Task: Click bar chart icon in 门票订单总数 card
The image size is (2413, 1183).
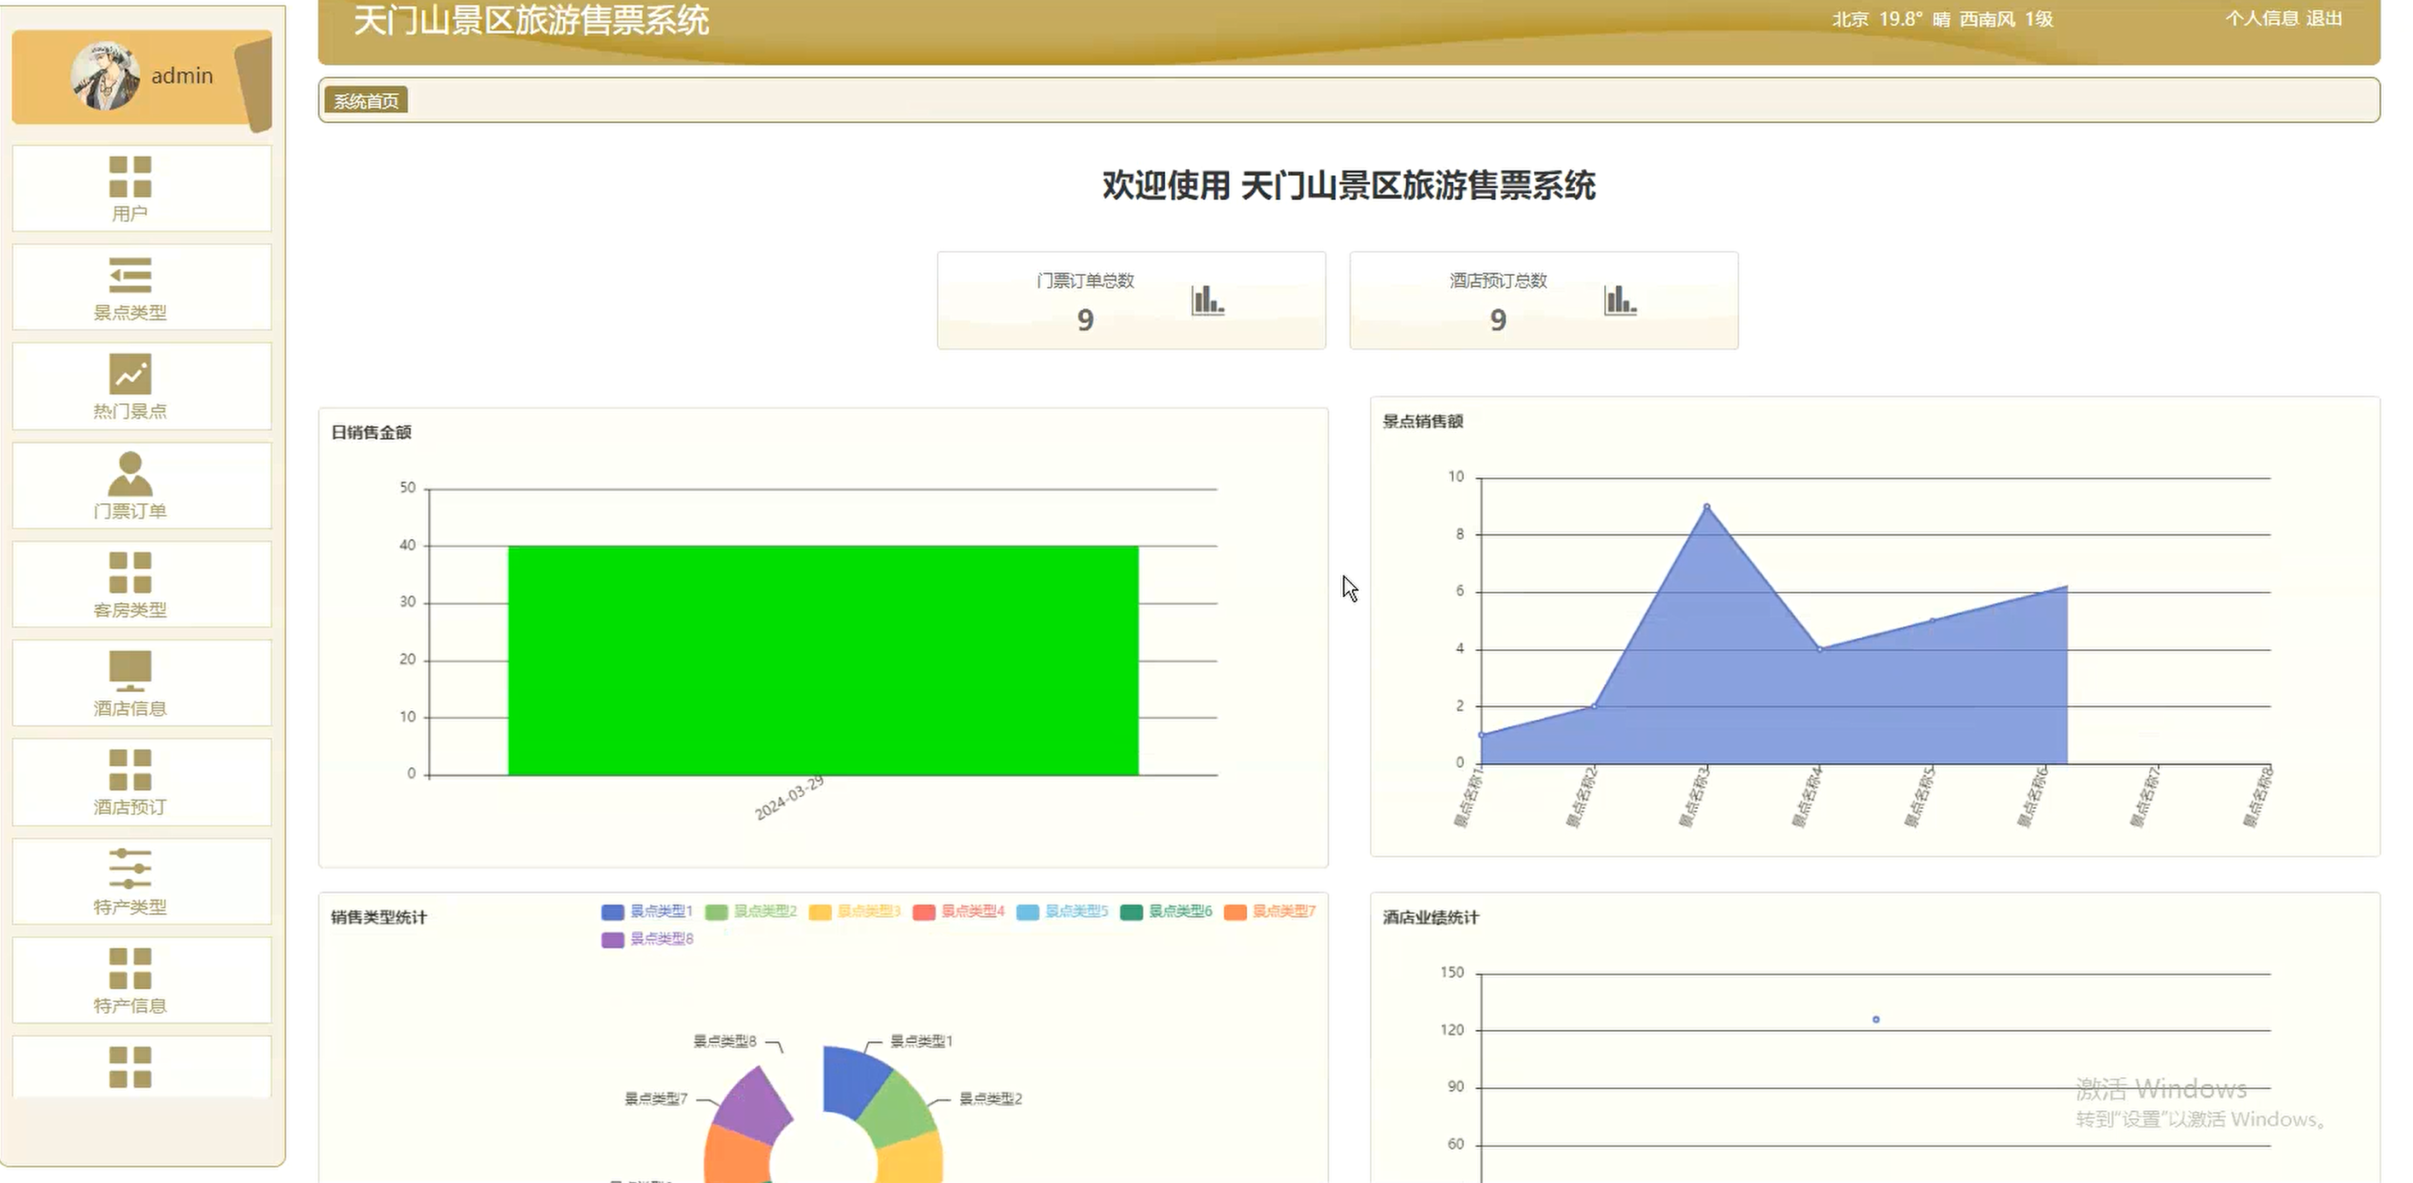Action: 1208,301
